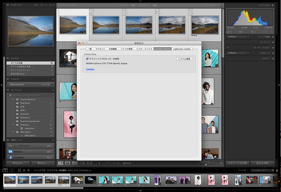Click Smart Collections set icon
Image resolution: width=281 pixels, height=192 pixels.
pyautogui.click(x=17, y=99)
